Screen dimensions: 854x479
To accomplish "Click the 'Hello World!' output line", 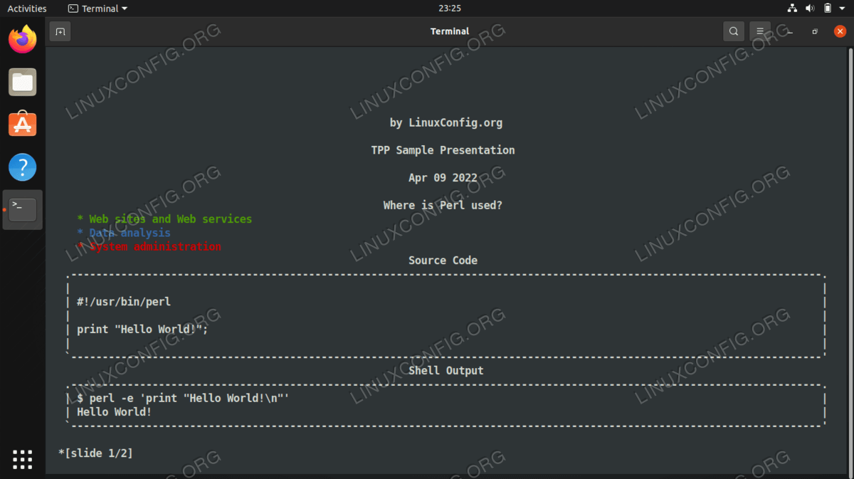I will click(114, 412).
